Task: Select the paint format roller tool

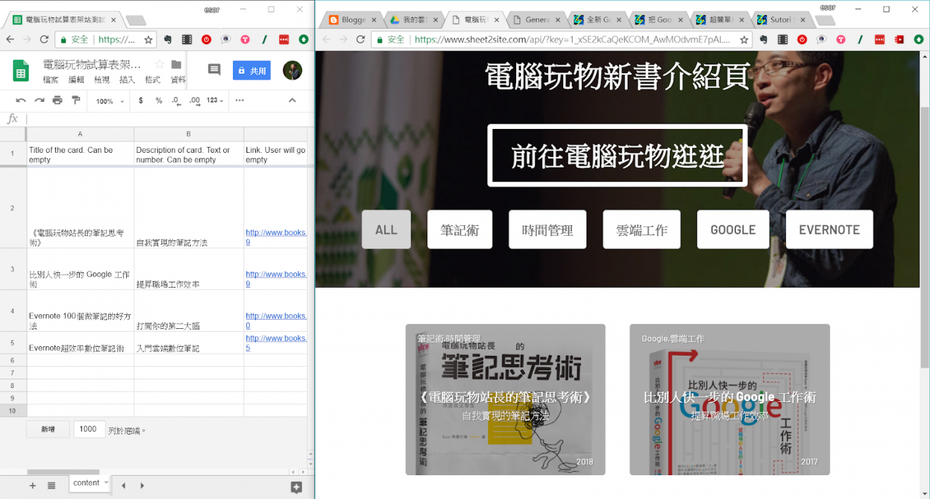Action: 76,100
